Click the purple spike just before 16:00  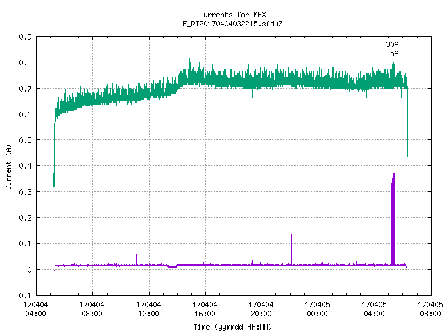click(203, 243)
